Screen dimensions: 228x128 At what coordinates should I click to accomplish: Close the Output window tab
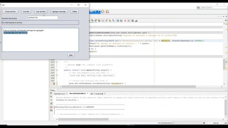57,90
